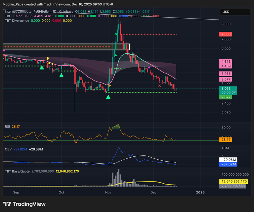Click the magenta down-triangle in late November
The image size is (254, 212).
coord(149,68)
